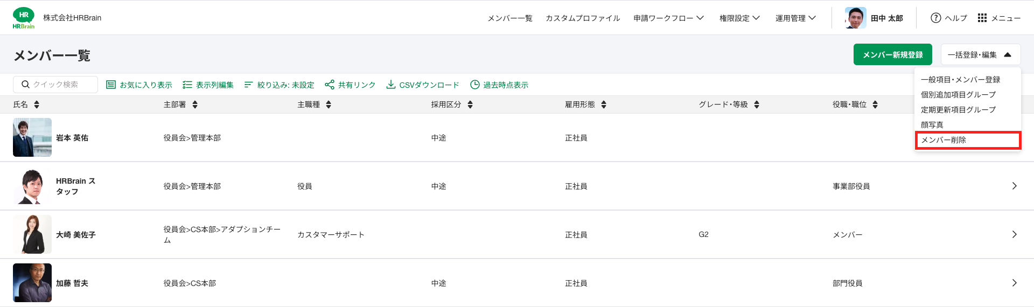1034x307 pixels.
Task: Sort by グレード・等級 column arrows
Action: point(757,104)
